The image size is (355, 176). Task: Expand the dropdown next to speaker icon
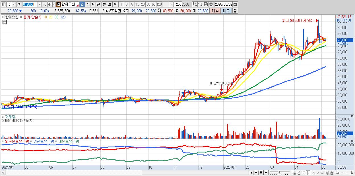(54, 4)
